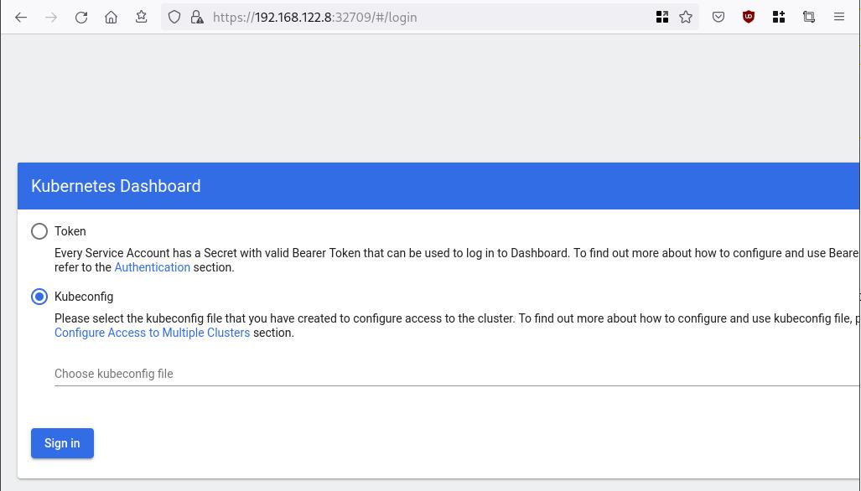Open the uBlock Origin extension icon
The height and width of the screenshot is (491, 861).
749,17
